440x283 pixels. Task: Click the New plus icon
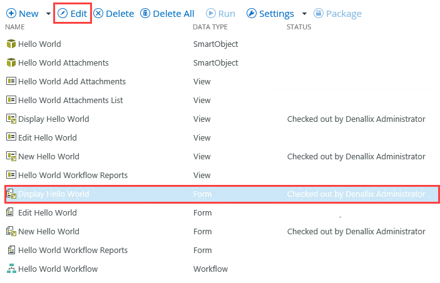(11, 14)
